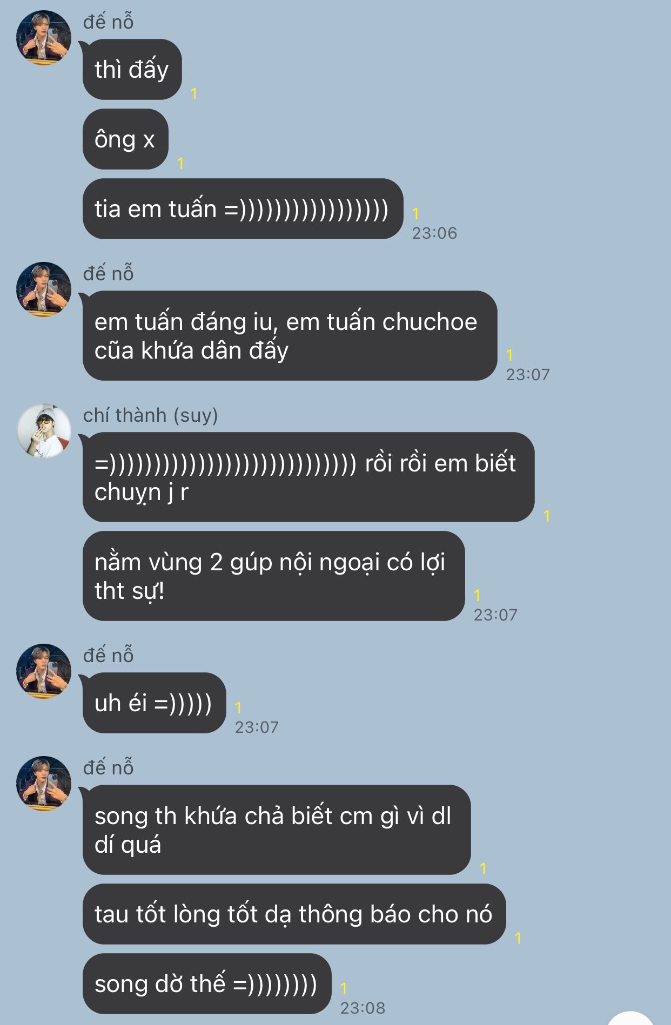Open đế nỗ avatar beside "em tuấn đáng iu"

[x=44, y=290]
